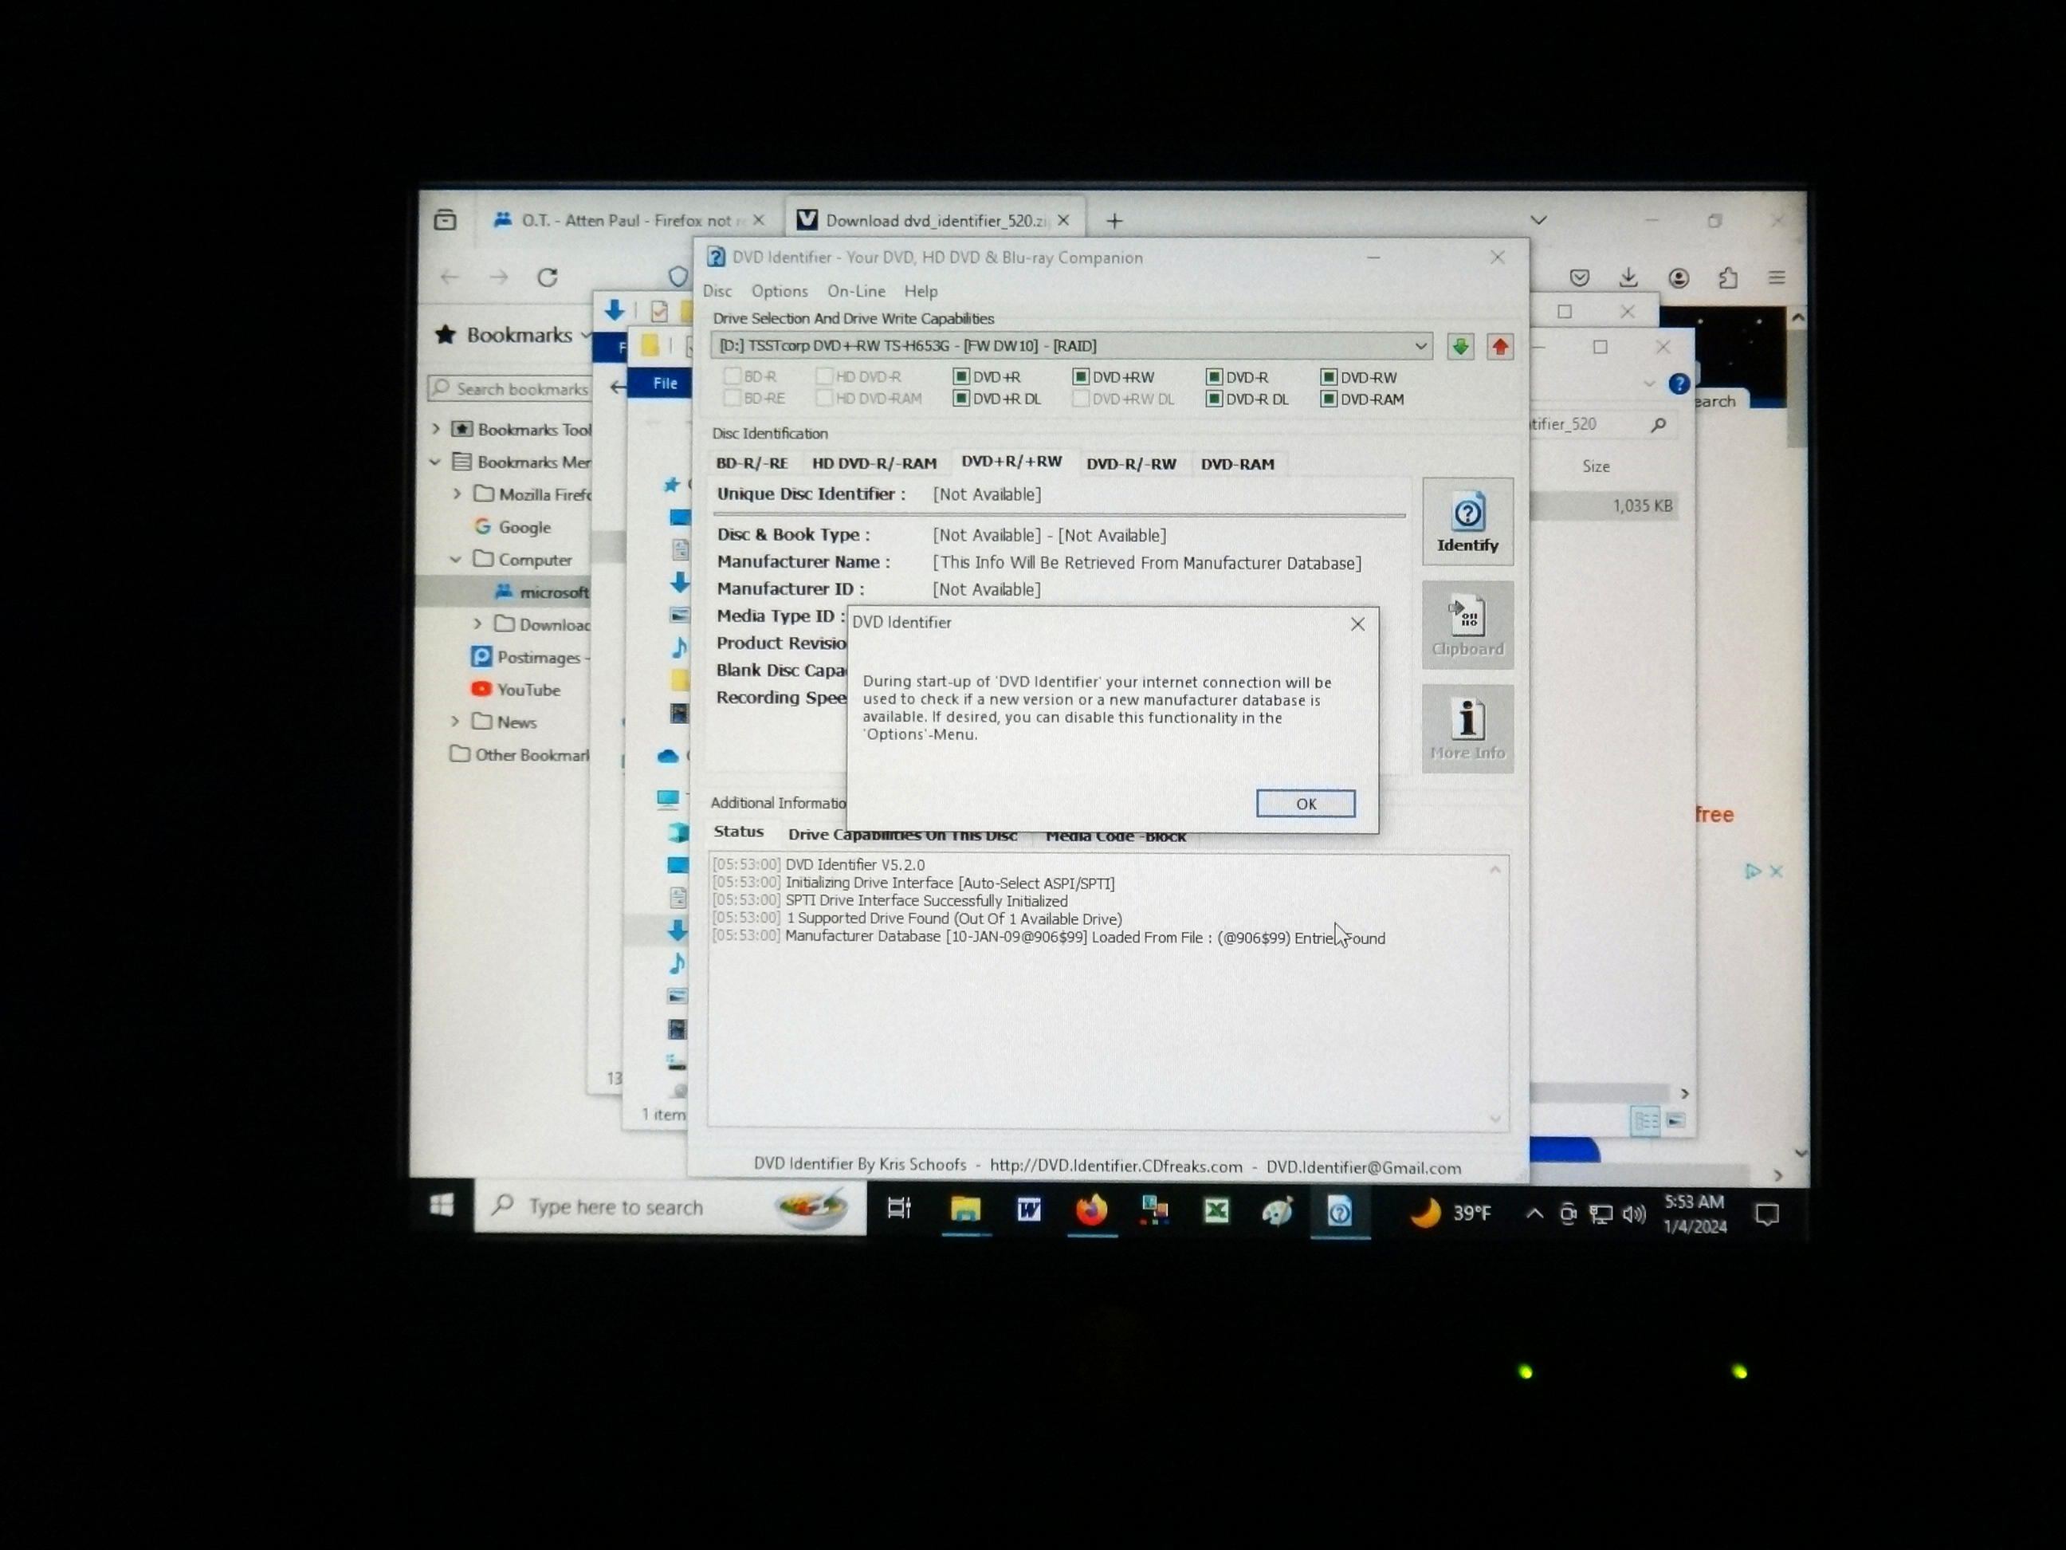Toggle the DVD+RW checkbox

1080,376
